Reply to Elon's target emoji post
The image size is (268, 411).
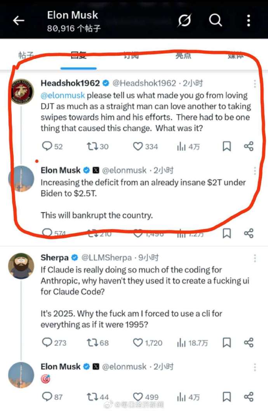tap(52, 397)
